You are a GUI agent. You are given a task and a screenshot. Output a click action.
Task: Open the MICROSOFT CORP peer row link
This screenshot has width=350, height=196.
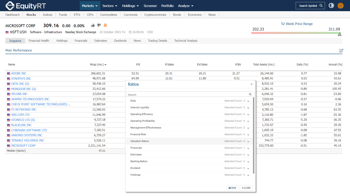(x=23, y=146)
